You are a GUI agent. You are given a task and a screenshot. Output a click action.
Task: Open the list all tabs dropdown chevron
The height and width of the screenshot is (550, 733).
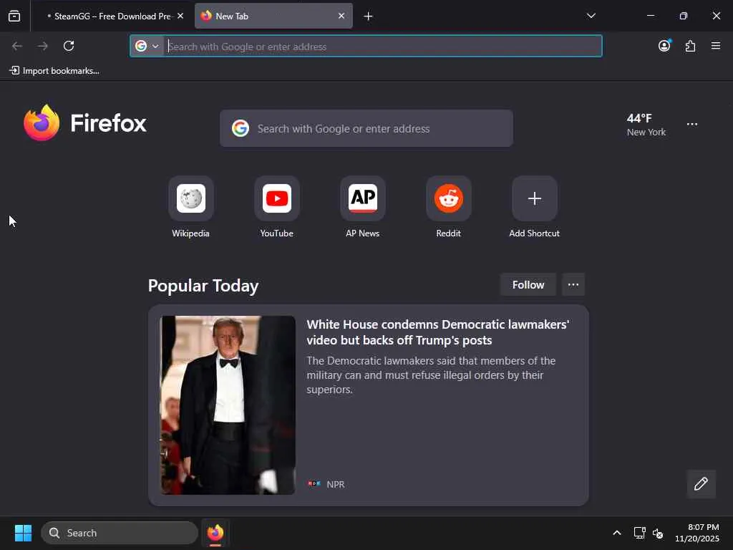(x=591, y=16)
